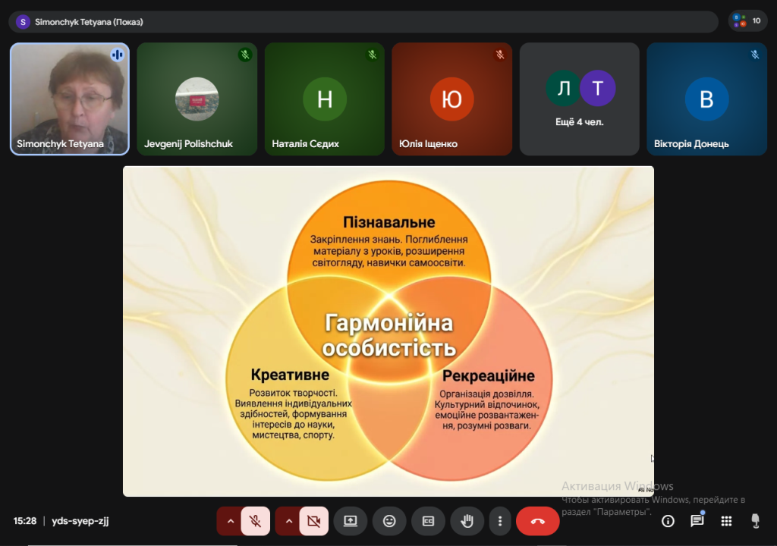Open the activities grid icon
Viewport: 777px width, 546px height.
tap(726, 521)
